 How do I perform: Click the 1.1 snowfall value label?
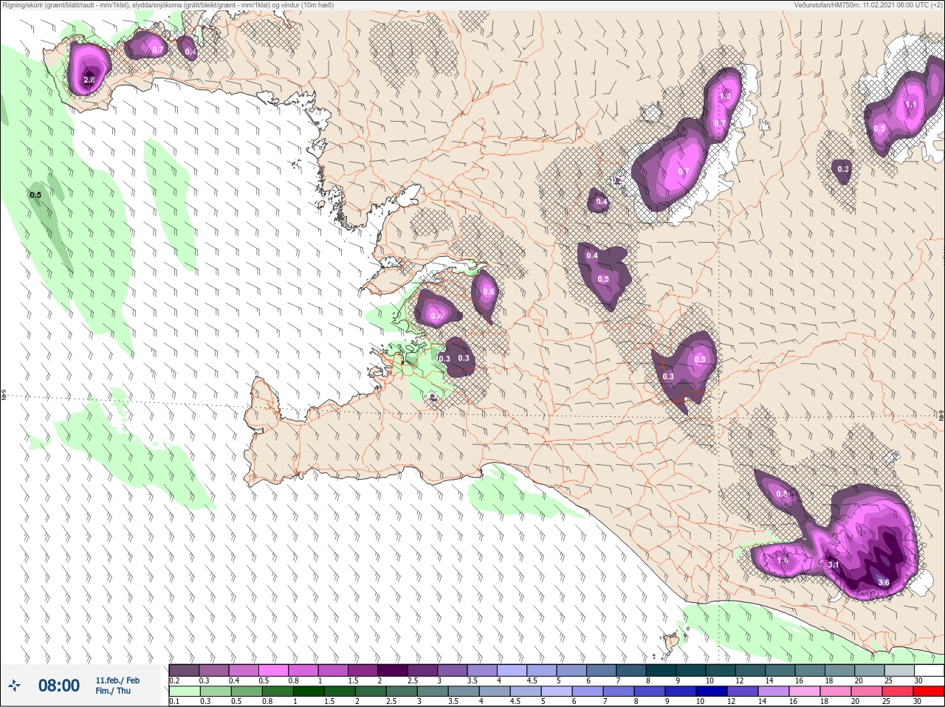tap(911, 104)
